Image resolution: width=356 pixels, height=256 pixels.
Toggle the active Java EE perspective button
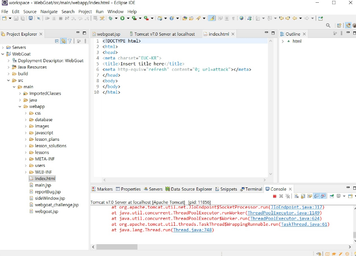[x=348, y=26]
